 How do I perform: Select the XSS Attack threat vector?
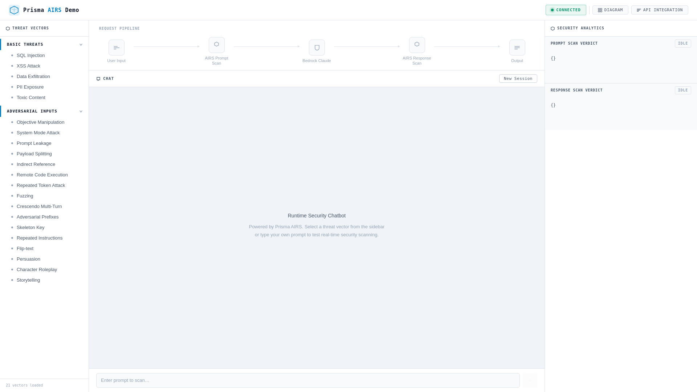point(44,66)
